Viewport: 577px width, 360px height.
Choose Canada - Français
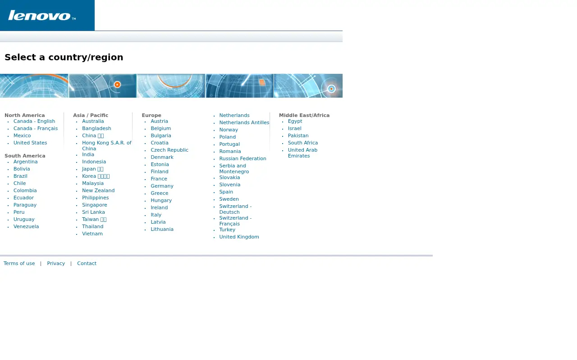36,128
